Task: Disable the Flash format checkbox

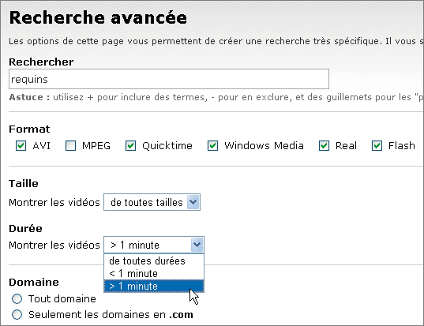Action: [x=377, y=146]
